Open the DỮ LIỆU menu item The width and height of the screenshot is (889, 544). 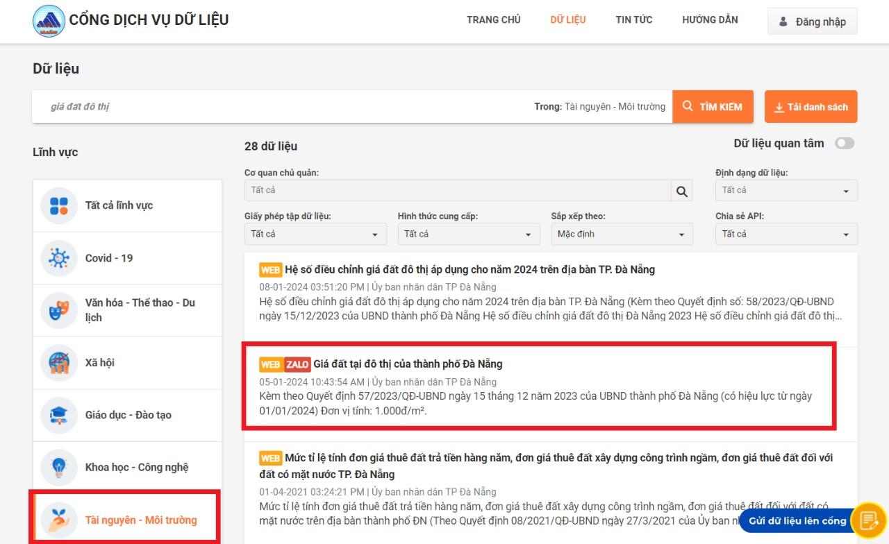[568, 20]
